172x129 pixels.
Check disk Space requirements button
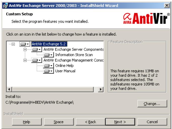tap(59, 122)
